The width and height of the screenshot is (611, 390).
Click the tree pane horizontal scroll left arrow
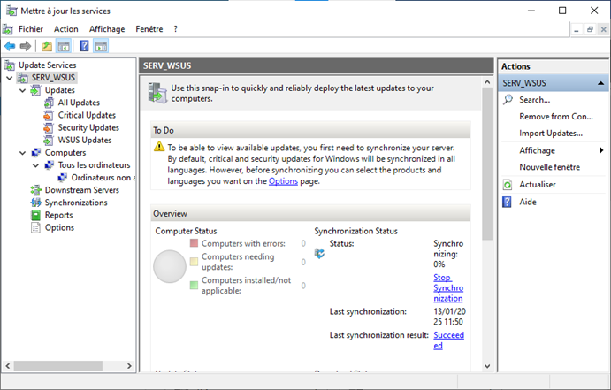(7, 366)
